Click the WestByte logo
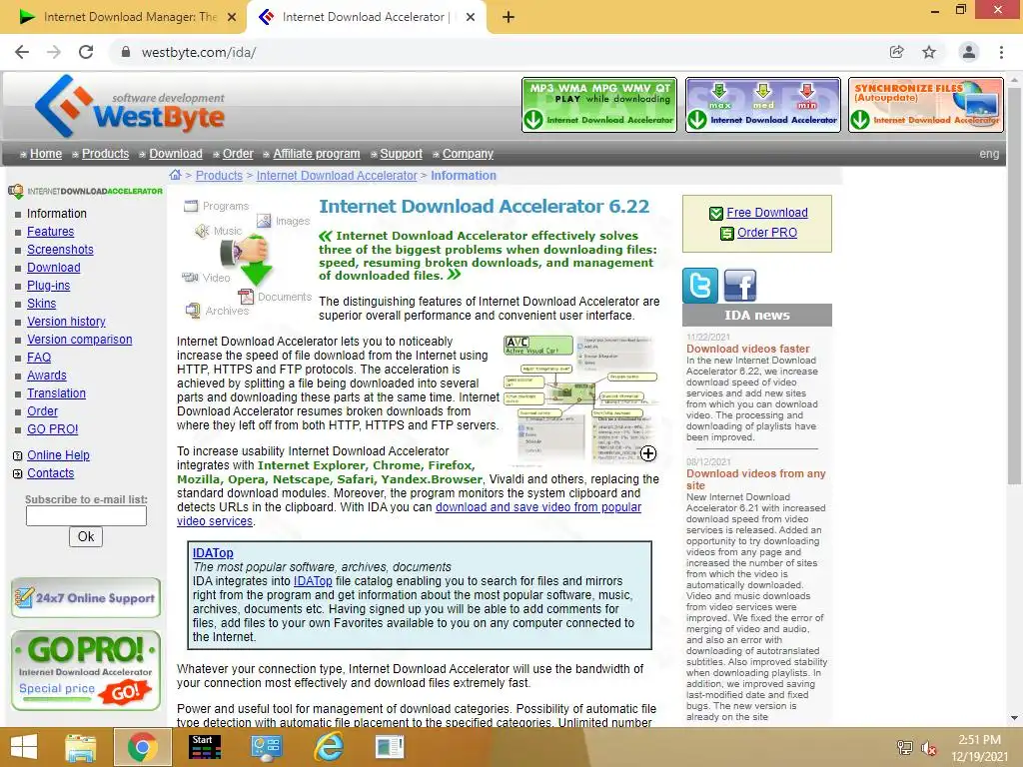This screenshot has width=1023, height=767. [129, 106]
